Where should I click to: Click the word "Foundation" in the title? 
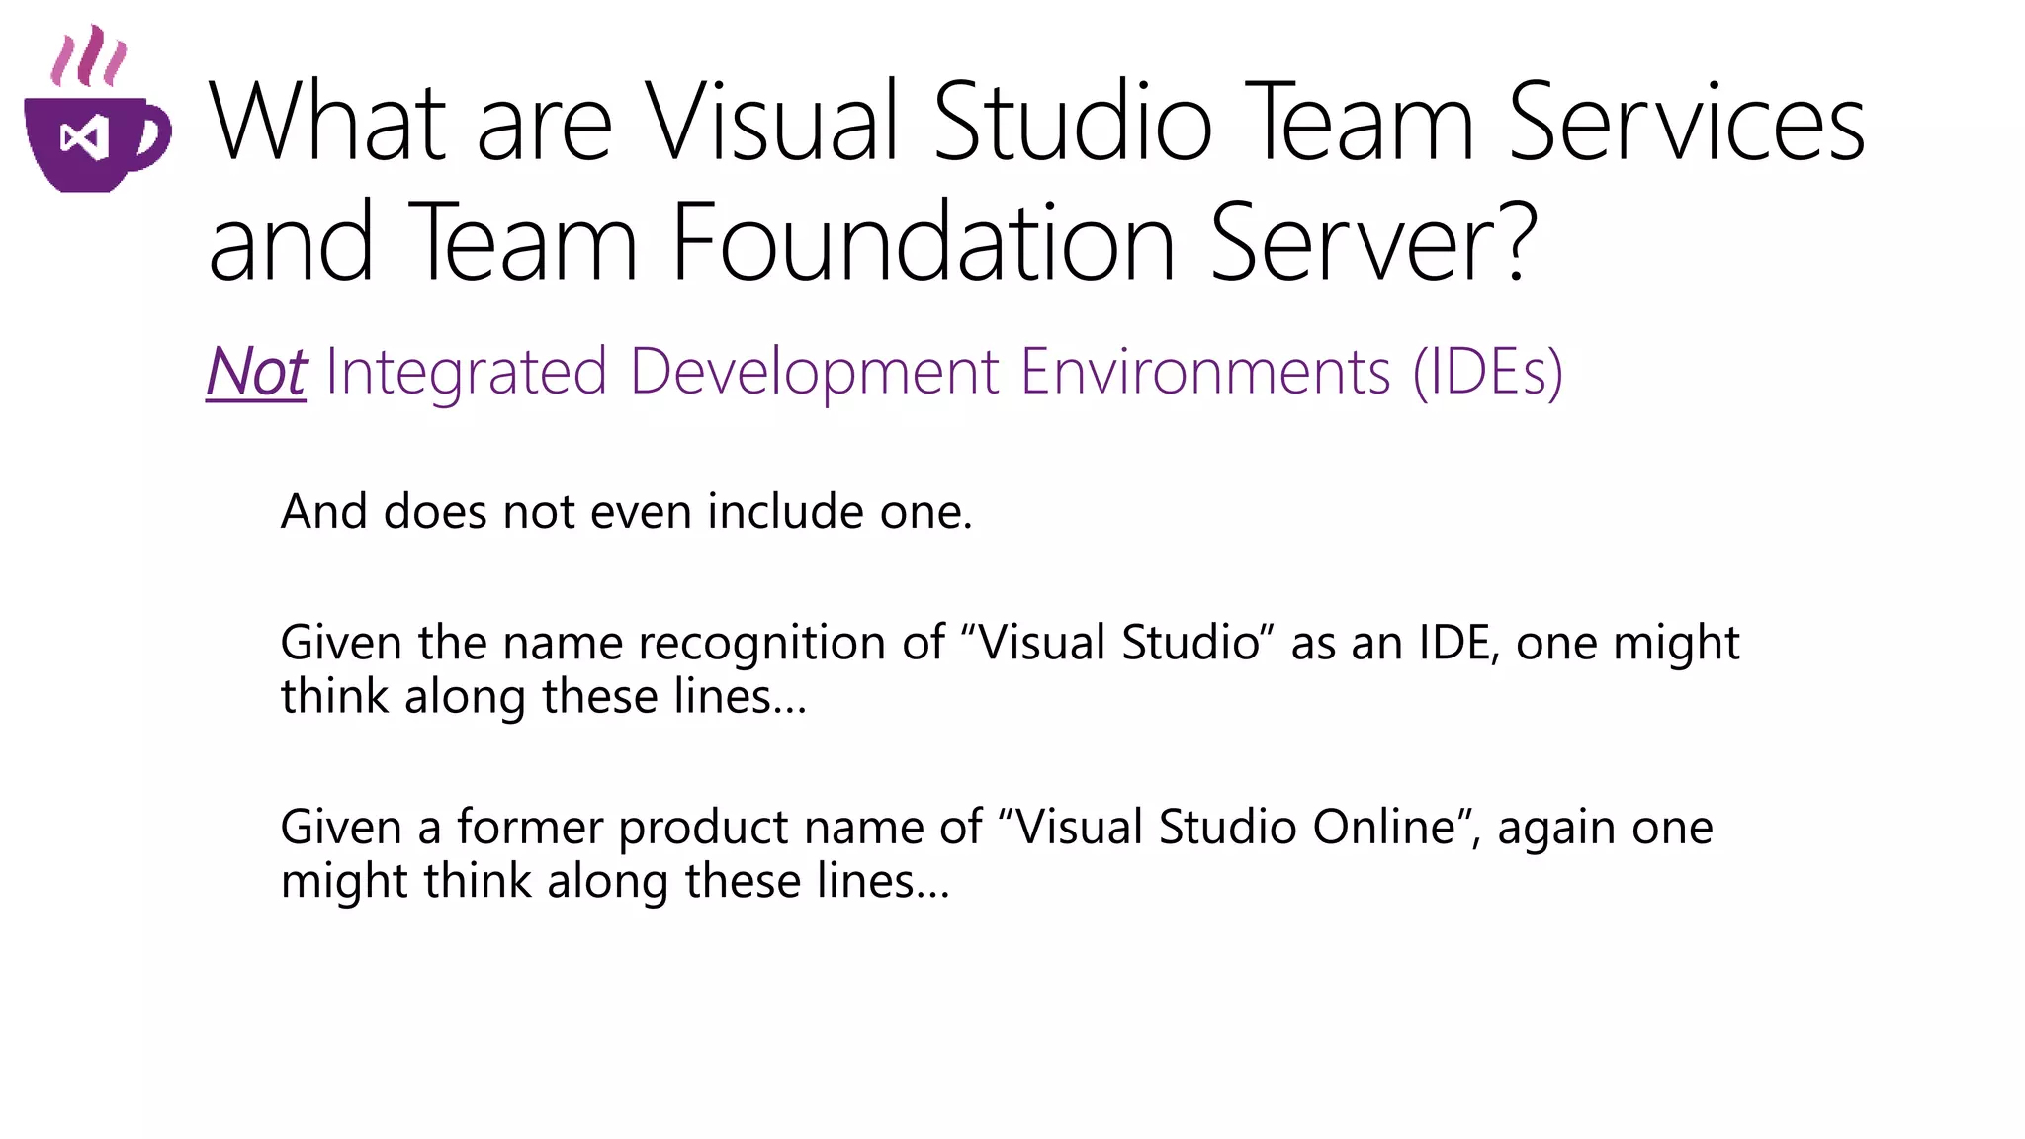[924, 242]
